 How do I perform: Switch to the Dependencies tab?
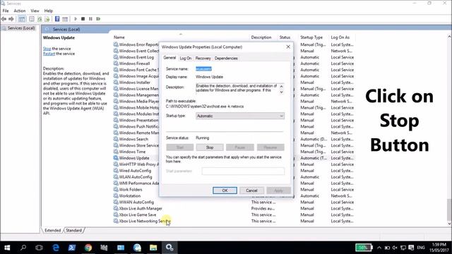tap(226, 58)
